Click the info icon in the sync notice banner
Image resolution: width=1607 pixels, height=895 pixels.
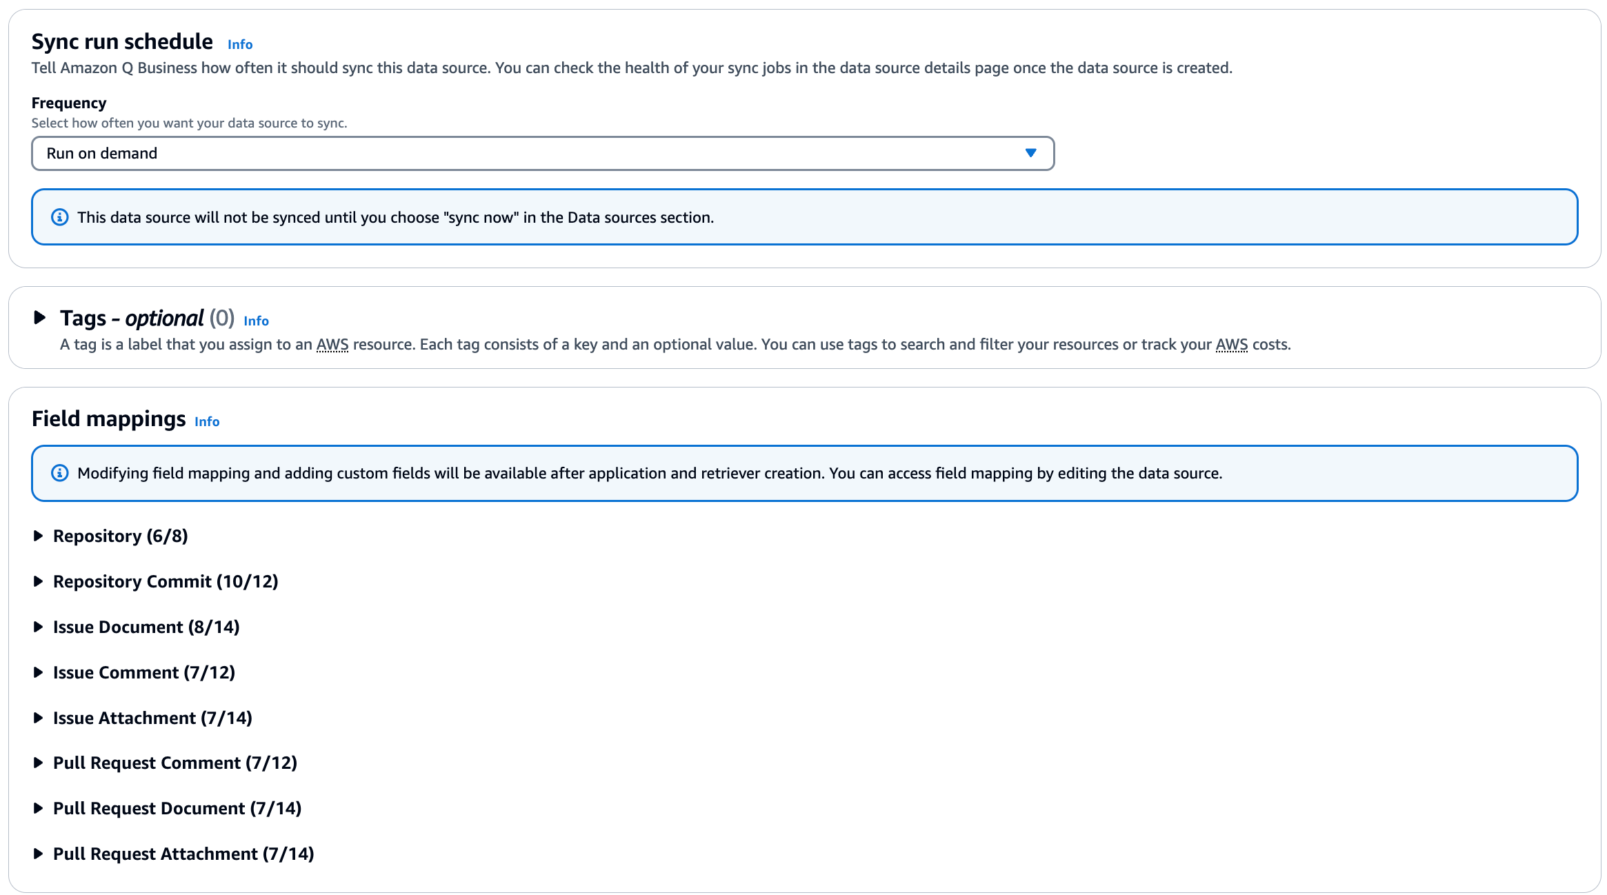point(61,217)
